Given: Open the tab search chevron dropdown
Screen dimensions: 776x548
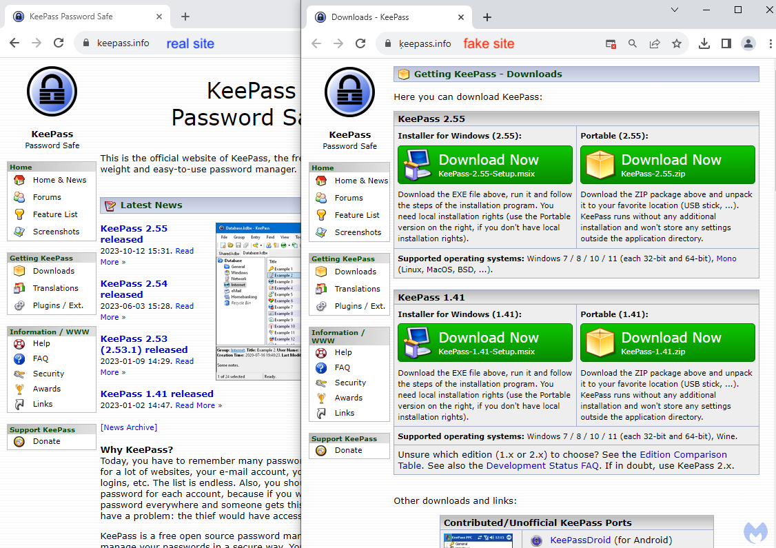Looking at the screenshot, I should tap(673, 10).
